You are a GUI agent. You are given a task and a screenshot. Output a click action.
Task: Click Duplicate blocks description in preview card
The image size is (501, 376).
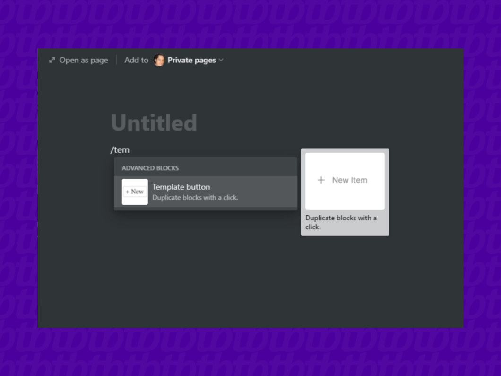pos(341,222)
